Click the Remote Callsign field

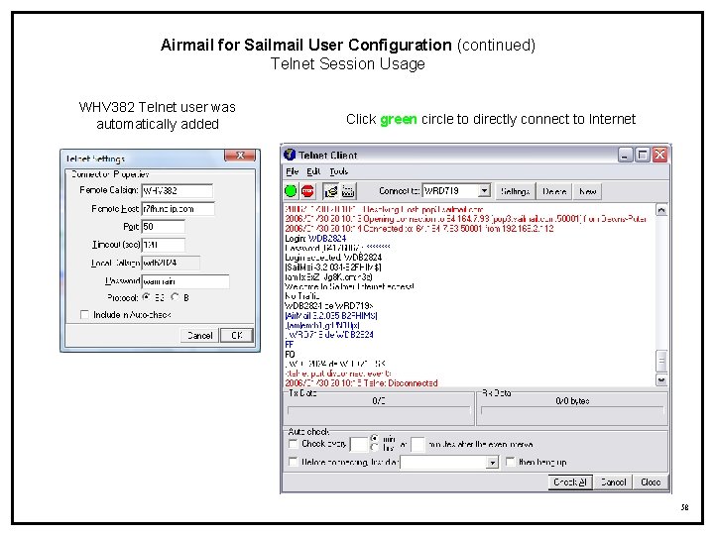coord(178,190)
